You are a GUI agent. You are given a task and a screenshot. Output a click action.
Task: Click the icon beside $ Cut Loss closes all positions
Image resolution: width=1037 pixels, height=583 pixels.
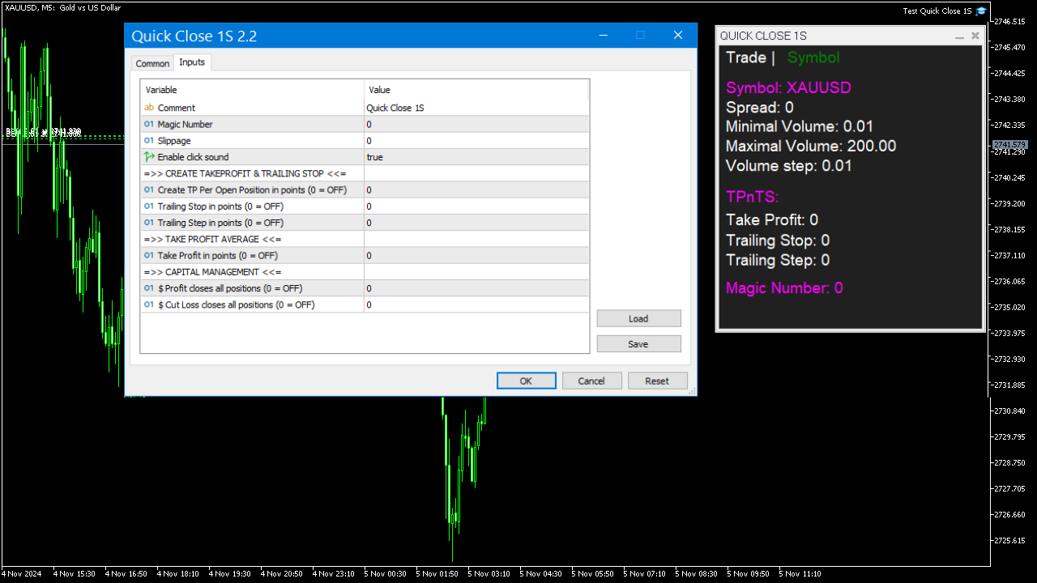[149, 304]
